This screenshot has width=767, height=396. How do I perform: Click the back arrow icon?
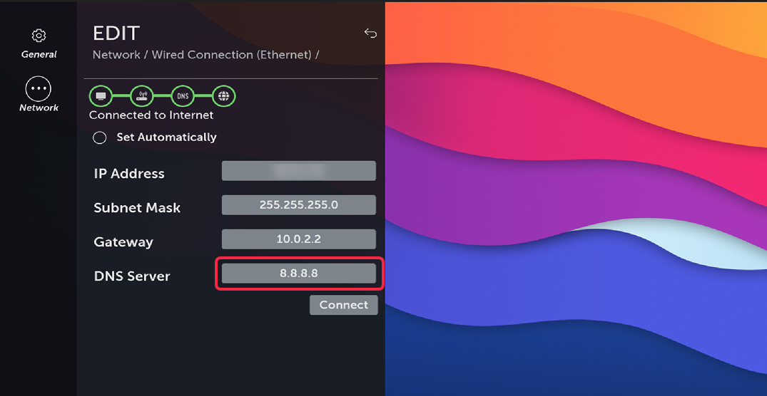(x=370, y=33)
